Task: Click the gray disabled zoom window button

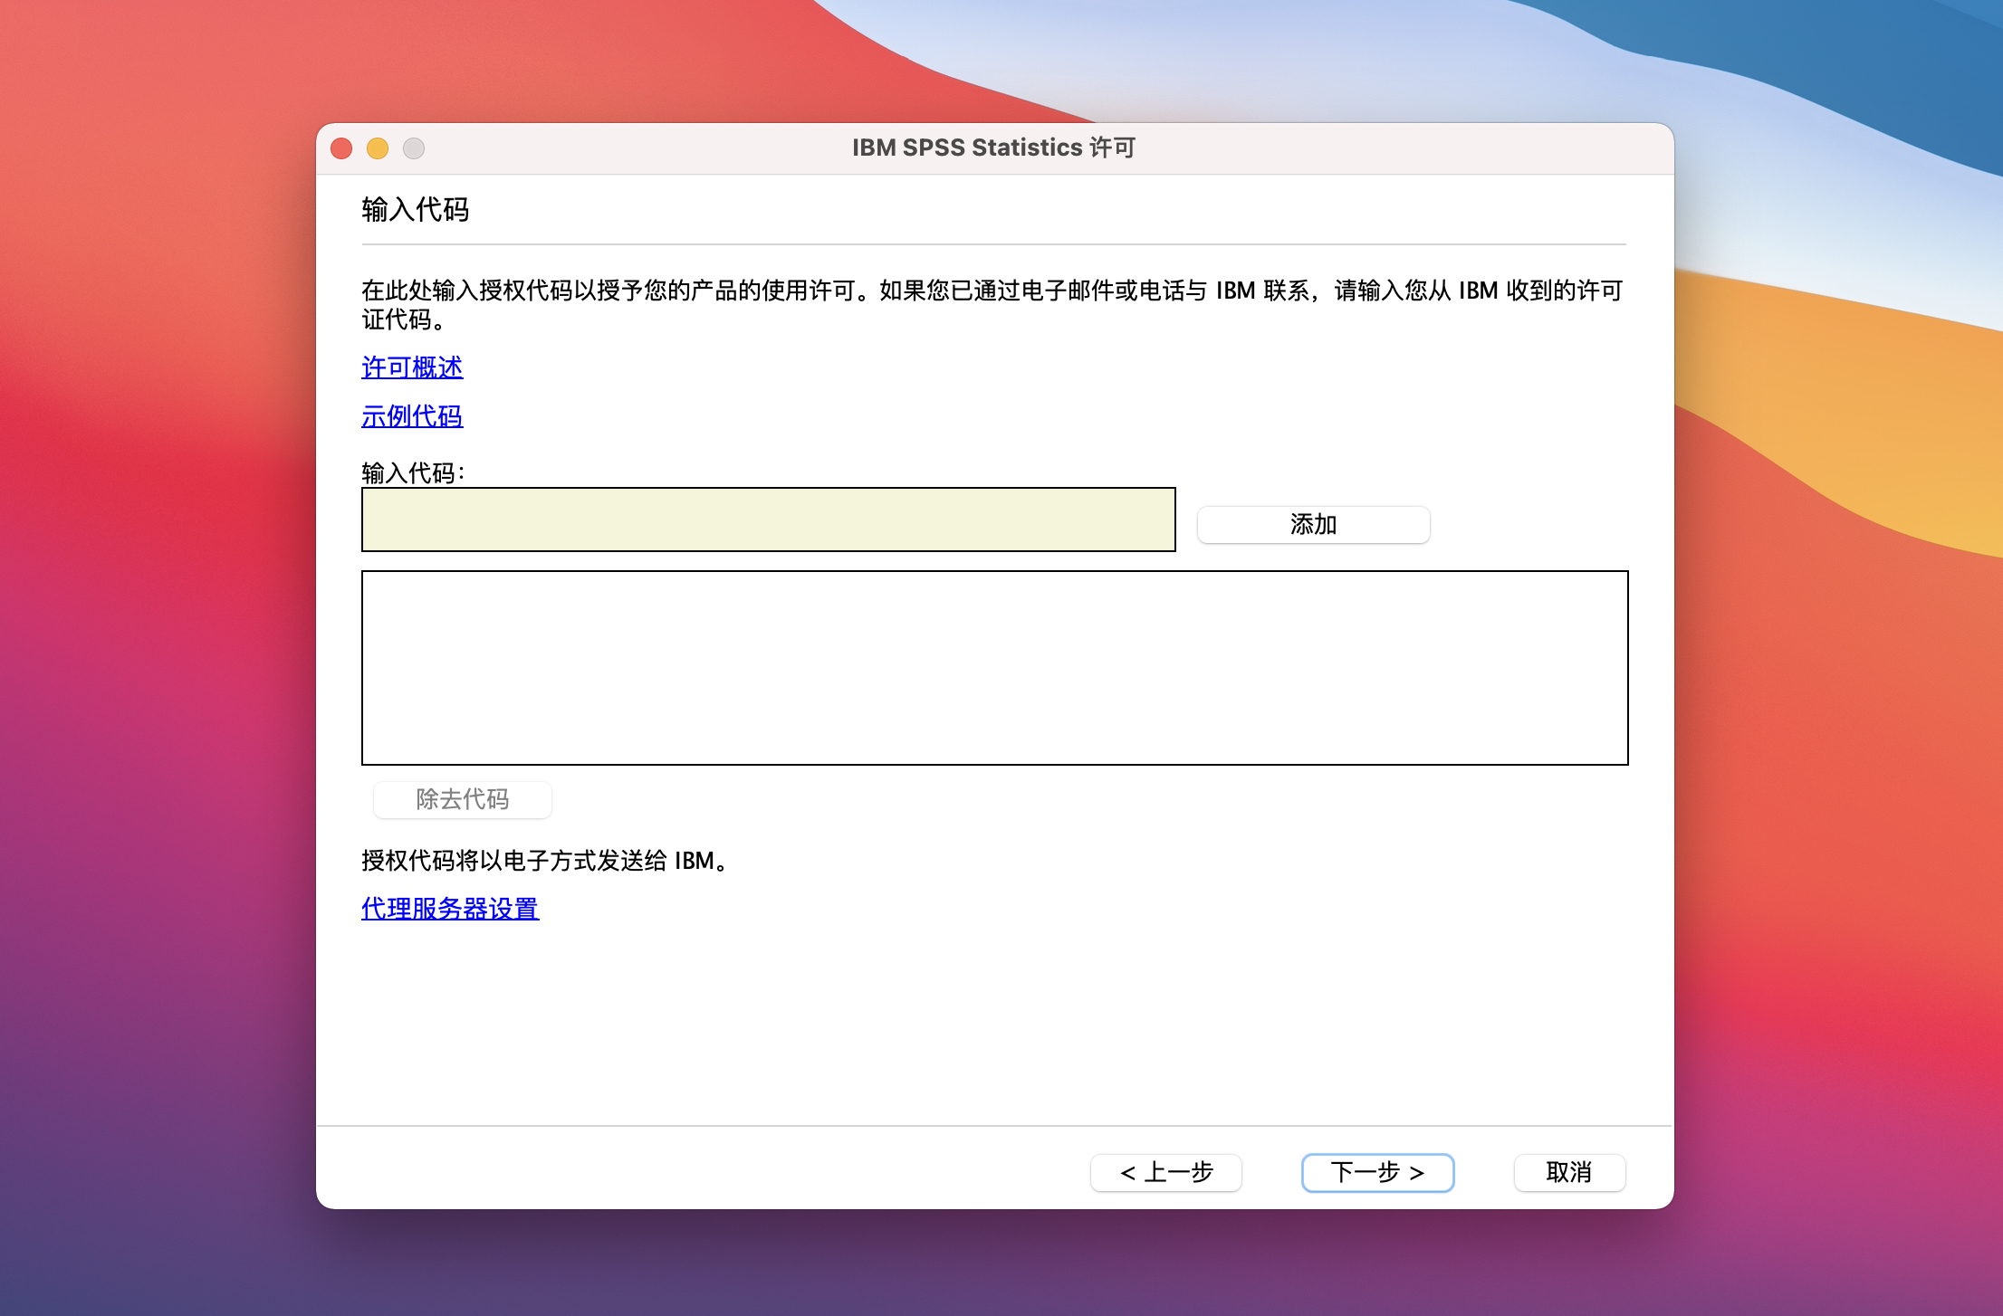Action: 414,148
